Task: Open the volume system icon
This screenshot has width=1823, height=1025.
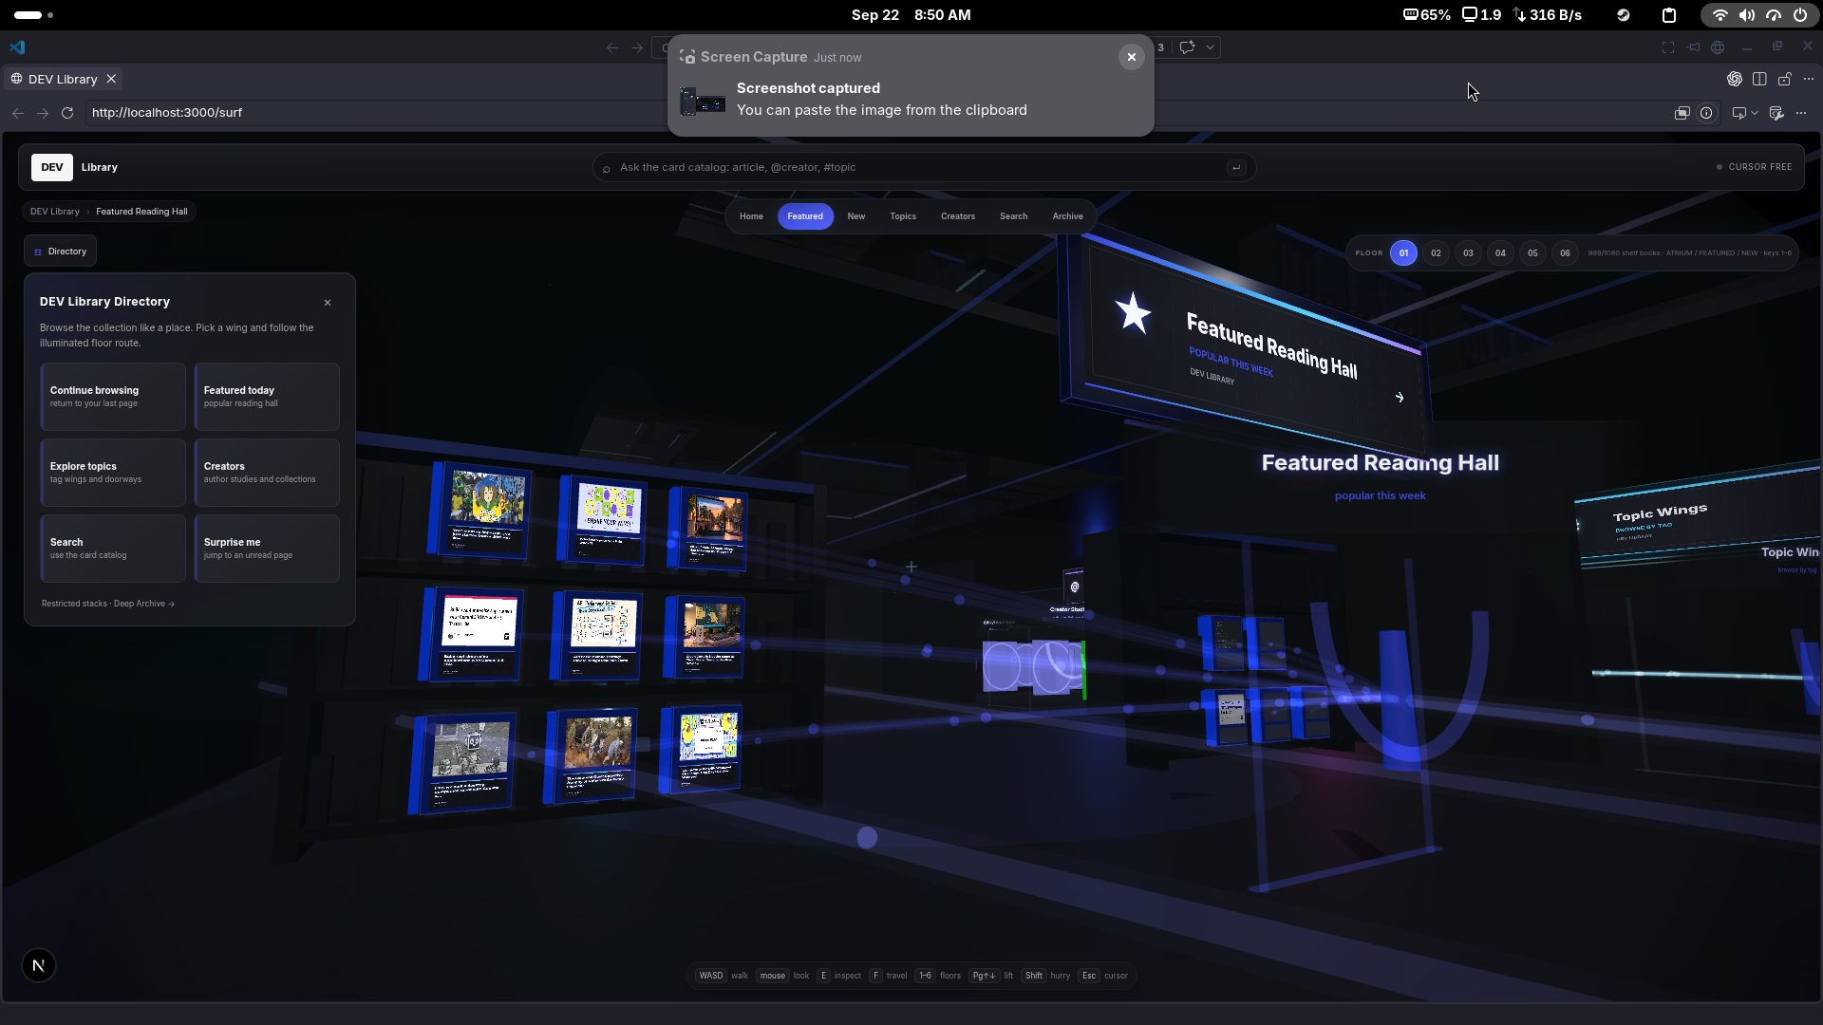Action: point(1746,15)
